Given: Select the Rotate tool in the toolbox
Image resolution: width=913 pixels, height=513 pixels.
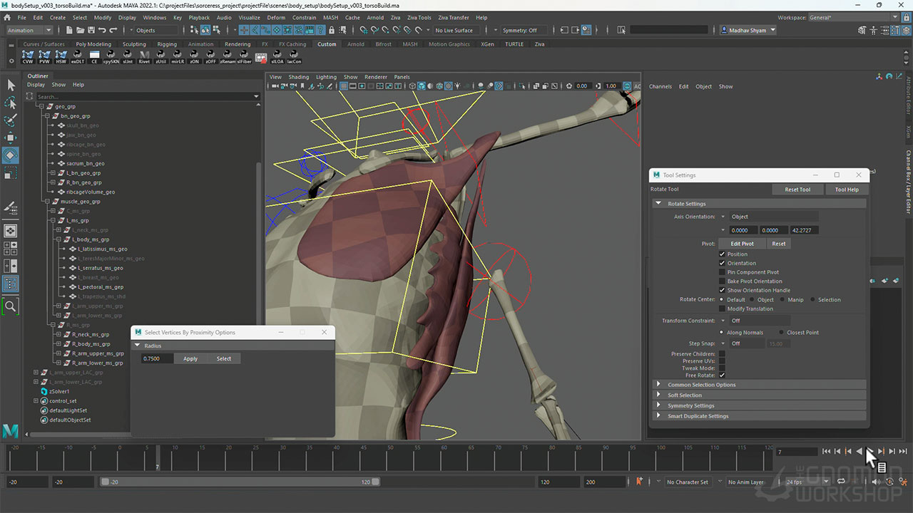Looking at the screenshot, I should coord(11,155).
